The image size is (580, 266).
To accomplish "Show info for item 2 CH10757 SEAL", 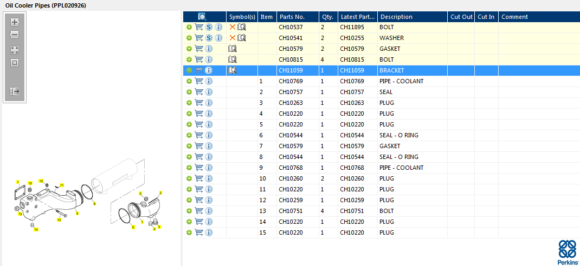I will tap(209, 92).
